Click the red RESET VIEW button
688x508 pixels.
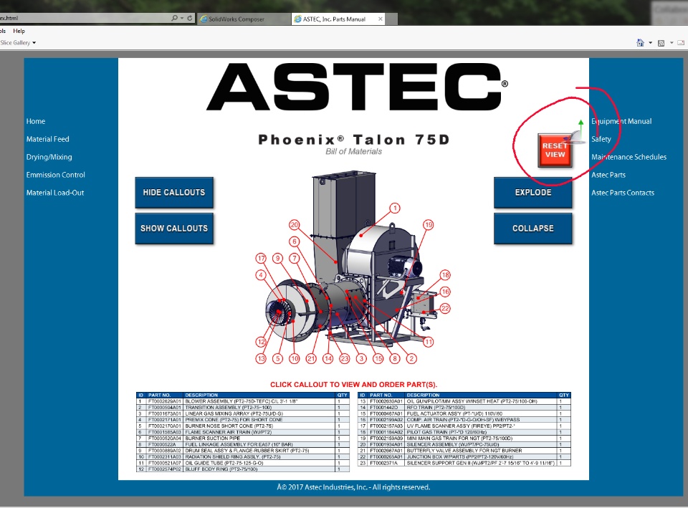(555, 150)
